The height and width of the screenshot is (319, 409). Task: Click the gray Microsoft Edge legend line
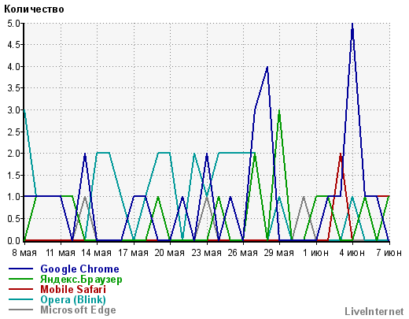21,310
